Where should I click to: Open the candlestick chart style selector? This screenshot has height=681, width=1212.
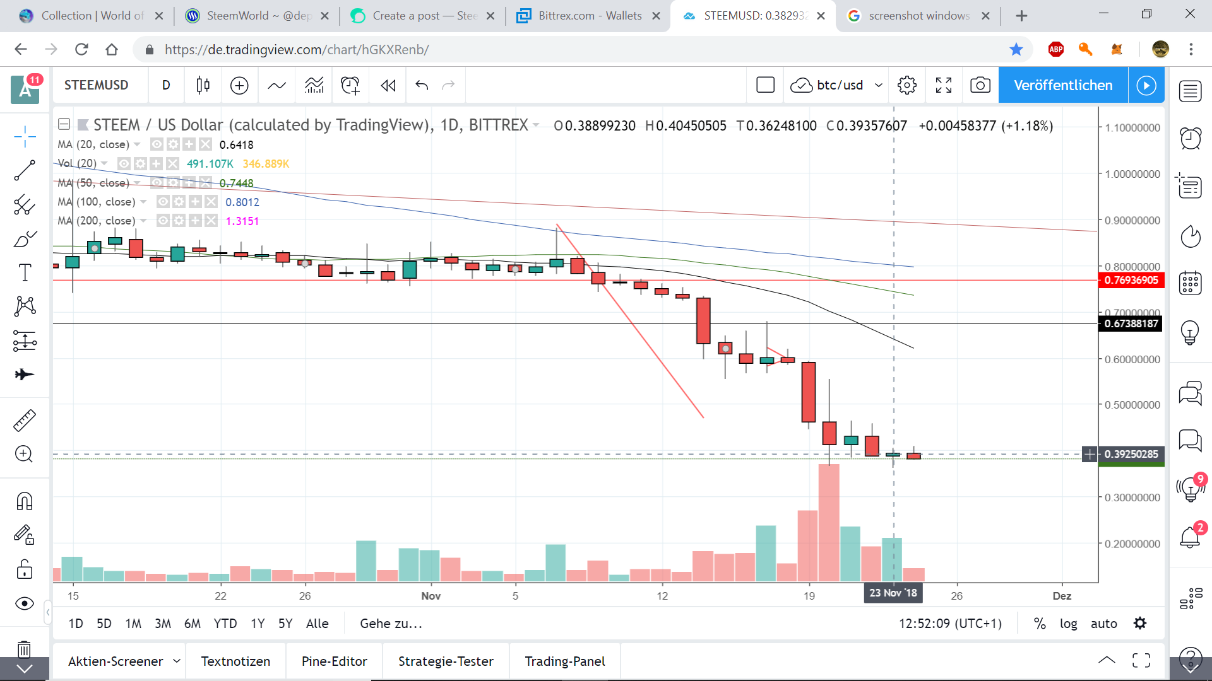(x=203, y=85)
